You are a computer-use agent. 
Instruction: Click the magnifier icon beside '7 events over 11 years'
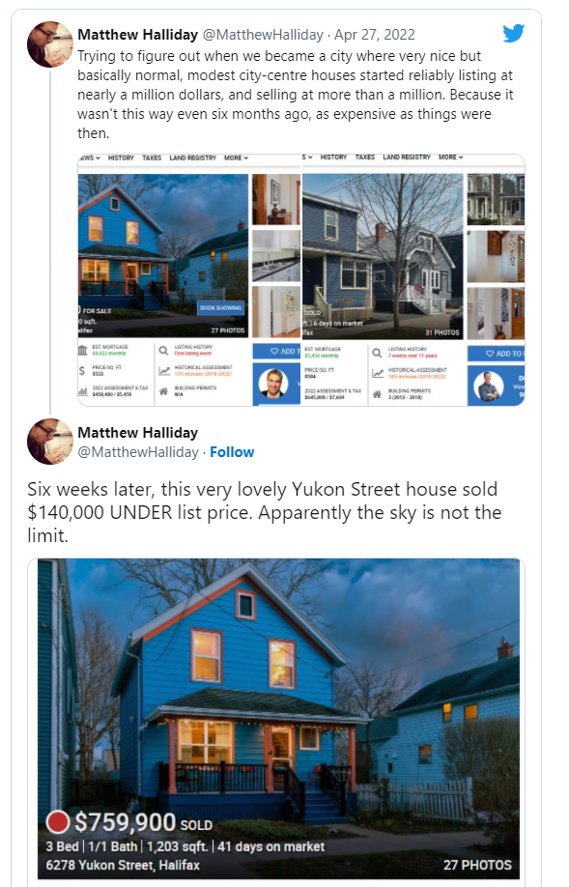coord(377,353)
